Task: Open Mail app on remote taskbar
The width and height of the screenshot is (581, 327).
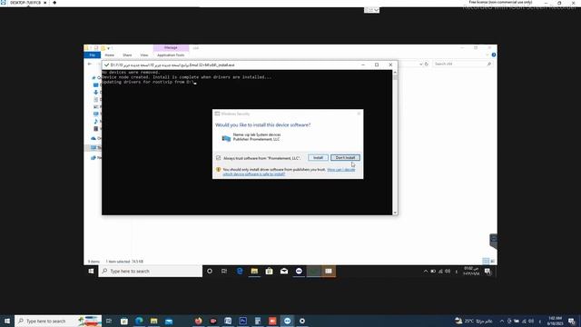Action: [284, 271]
